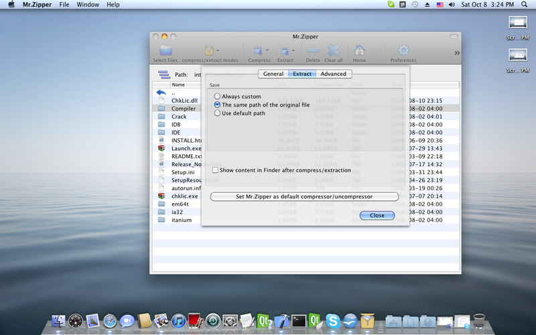Switch to the Advanced tab
Viewport: 536px width, 335px height.
click(333, 74)
